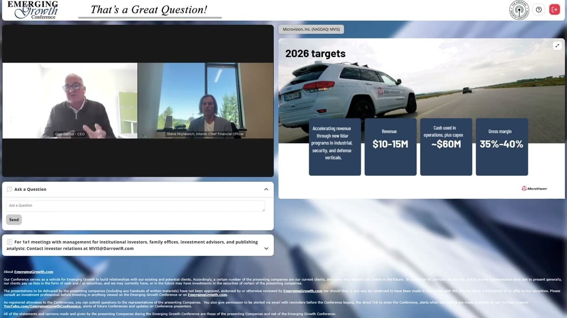Click the help question mark icon
The height and width of the screenshot is (318, 567).
pos(539,9)
